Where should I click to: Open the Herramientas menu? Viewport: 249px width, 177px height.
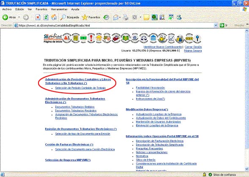(59, 9)
